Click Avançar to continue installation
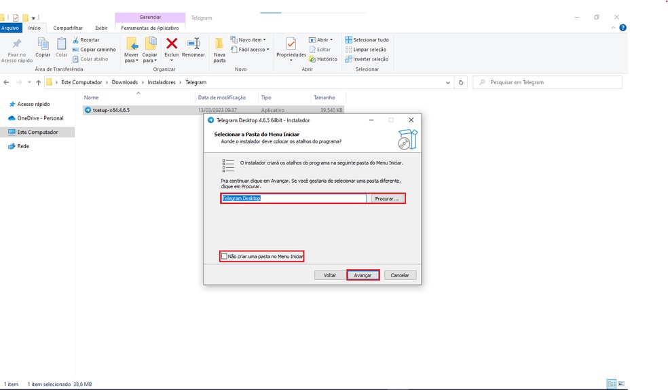Image resolution: width=668 pixels, height=390 pixels. tap(363, 275)
